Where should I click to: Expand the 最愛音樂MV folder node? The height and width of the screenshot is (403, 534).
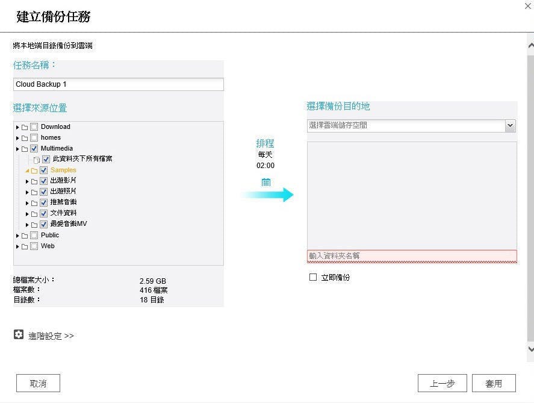tap(27, 225)
